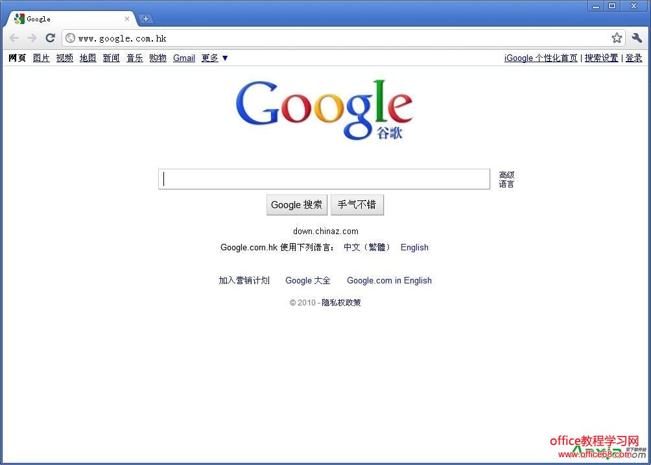Click the Google 搜索 button

(x=296, y=205)
